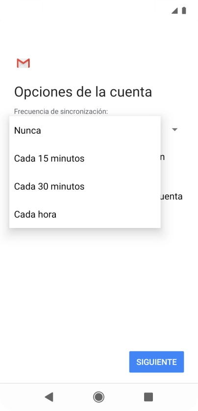Tap the circular home navigation icon

[x=99, y=397]
